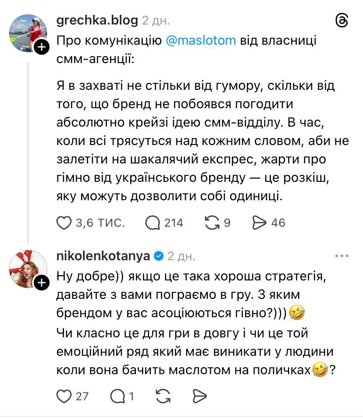The height and width of the screenshot is (418, 363).
Task: Like the nikolenkotanya reply
Action: pos(64,396)
